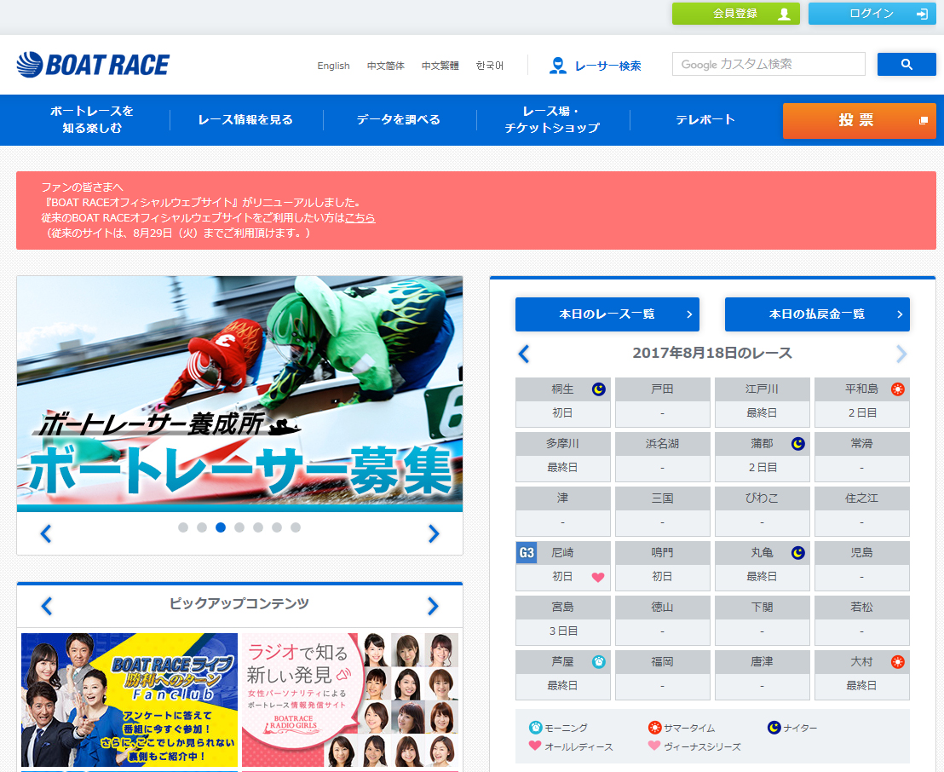Open the Radio Girls thumbnail
Viewport: 944px width, 772px height.
coord(350,700)
